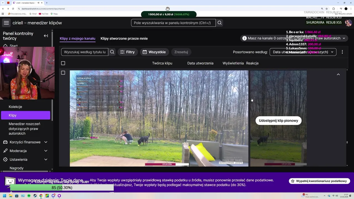This screenshot has height=199, width=354.
Task: Collapse the expanded clip preview chevron
Action: tap(338, 74)
